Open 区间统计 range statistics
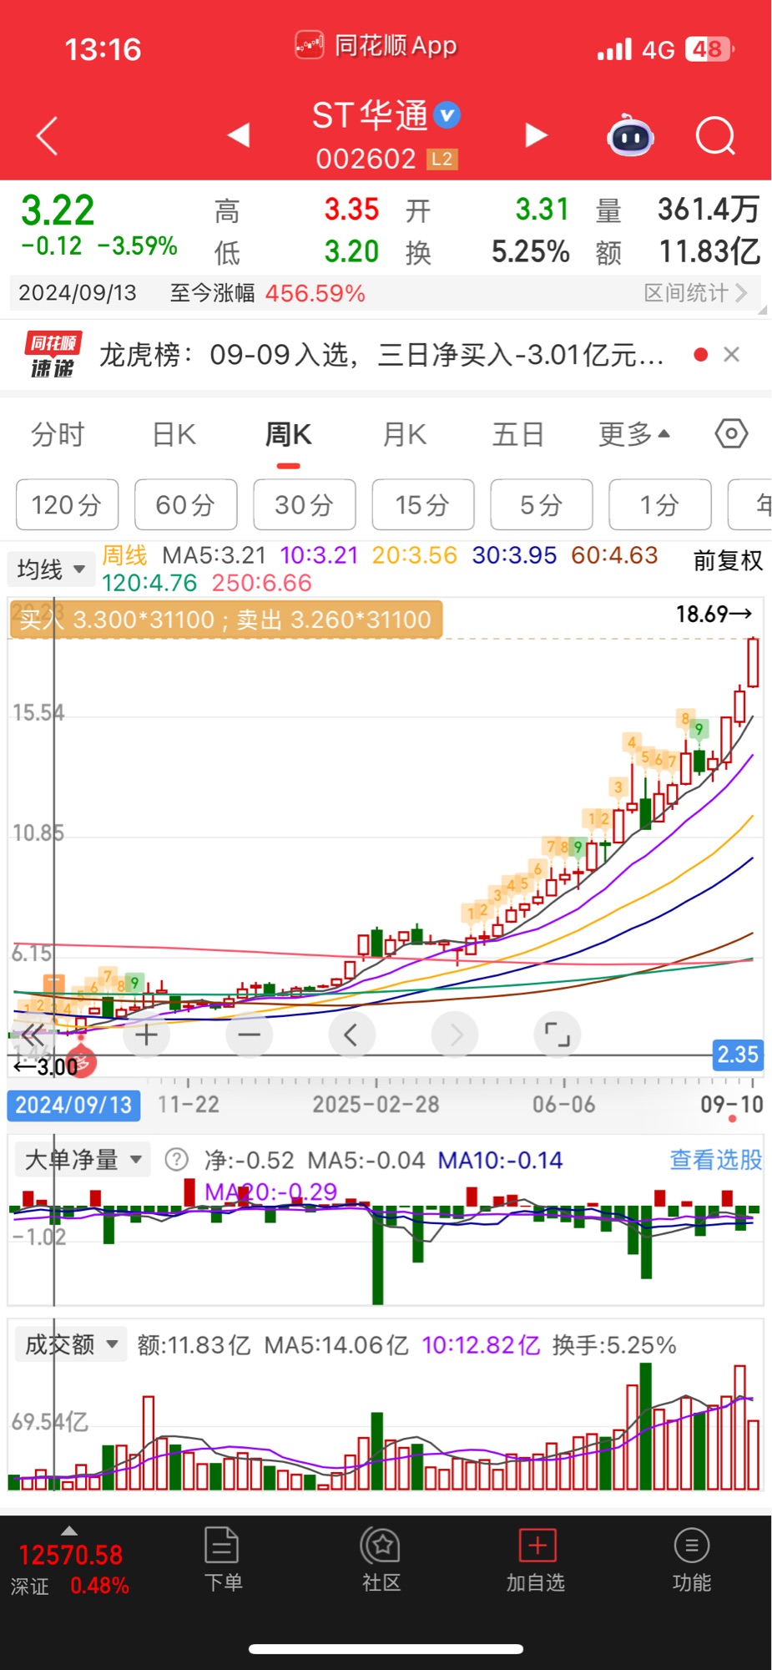 click(x=695, y=293)
